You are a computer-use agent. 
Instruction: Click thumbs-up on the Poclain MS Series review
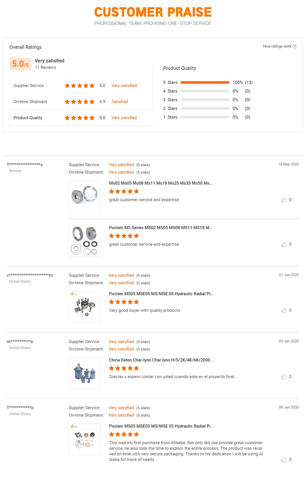point(284,244)
